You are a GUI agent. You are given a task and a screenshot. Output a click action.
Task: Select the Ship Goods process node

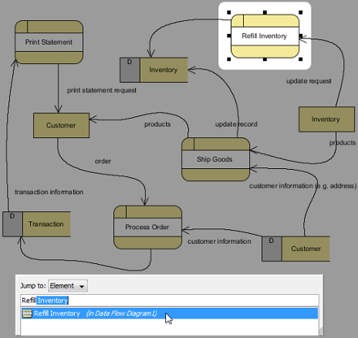point(215,159)
